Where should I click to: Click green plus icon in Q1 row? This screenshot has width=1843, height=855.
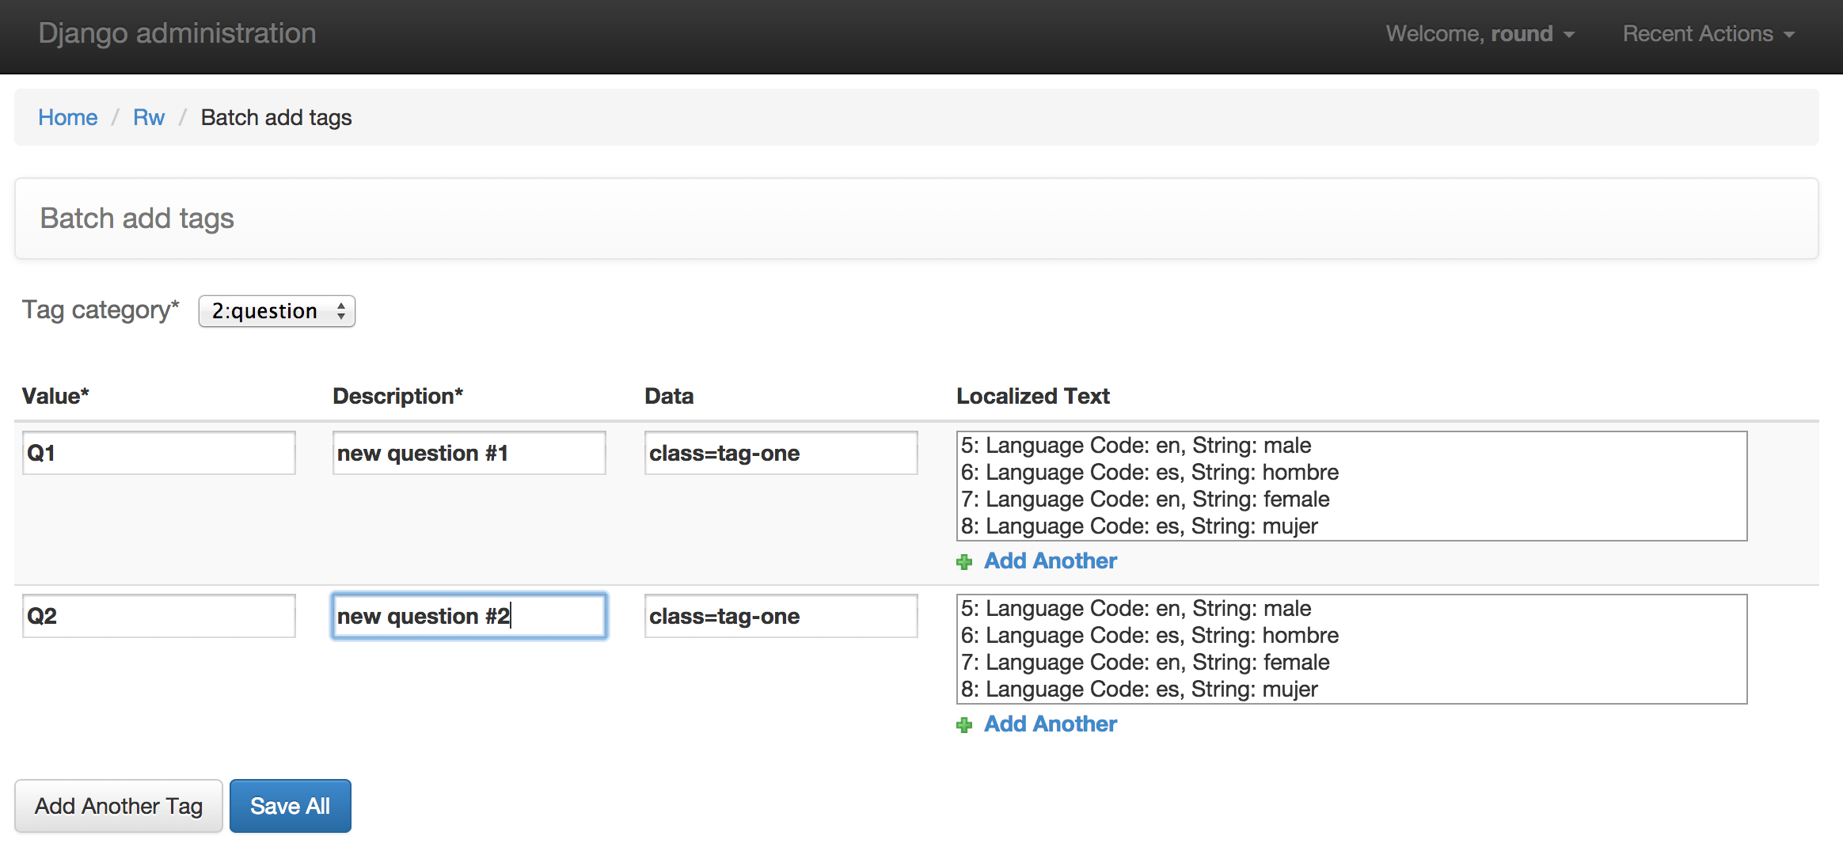tap(963, 562)
